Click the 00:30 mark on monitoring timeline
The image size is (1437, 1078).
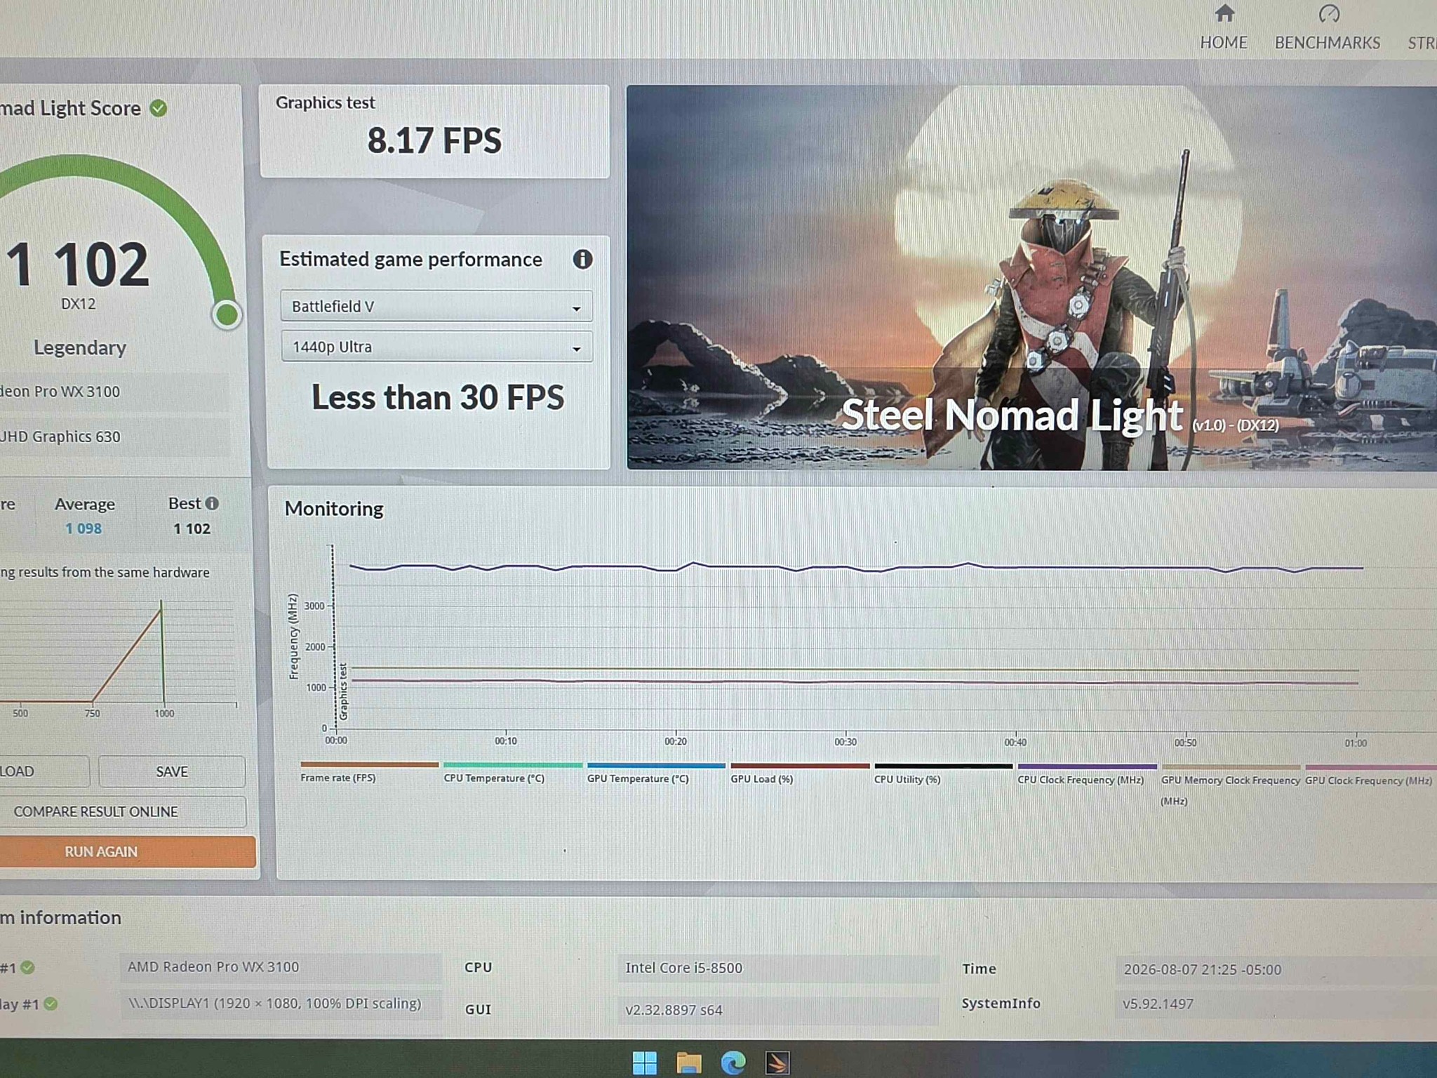click(846, 742)
